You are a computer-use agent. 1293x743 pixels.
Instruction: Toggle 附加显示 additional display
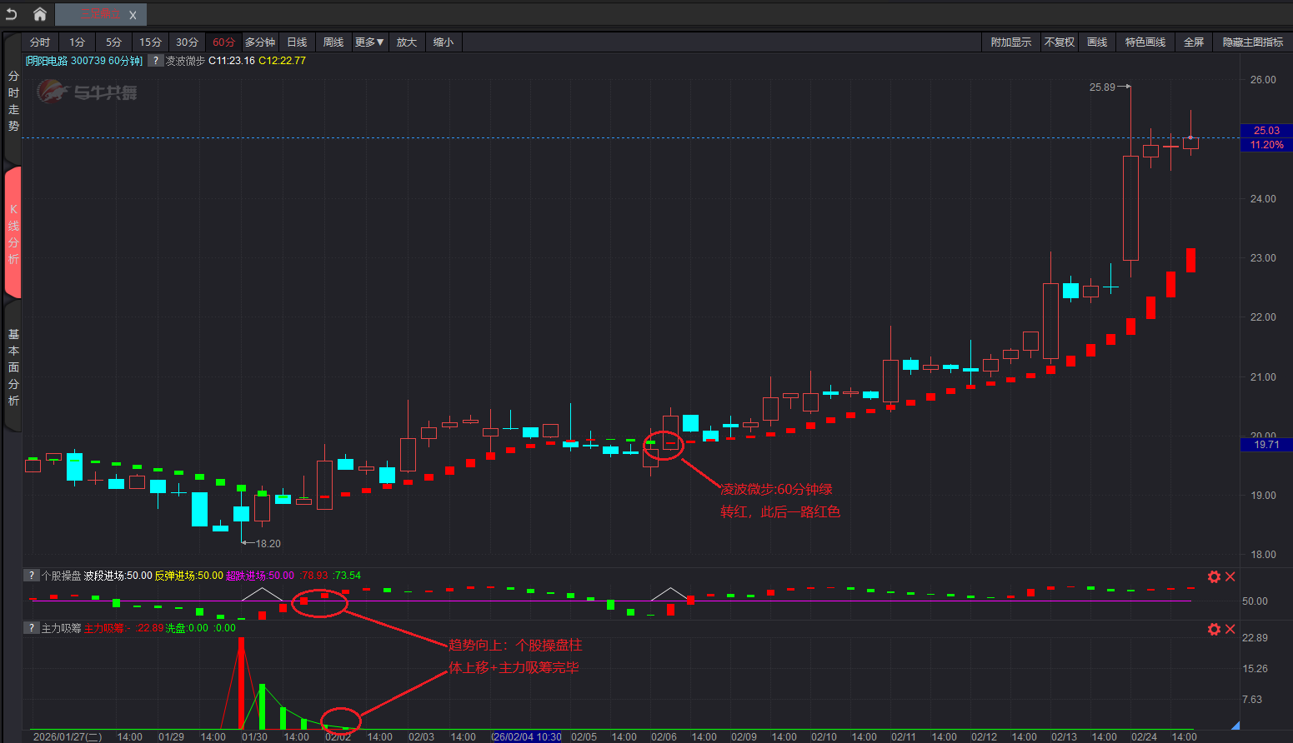pos(1010,42)
